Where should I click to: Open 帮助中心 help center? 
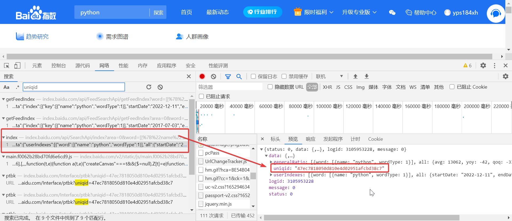[x=421, y=12]
